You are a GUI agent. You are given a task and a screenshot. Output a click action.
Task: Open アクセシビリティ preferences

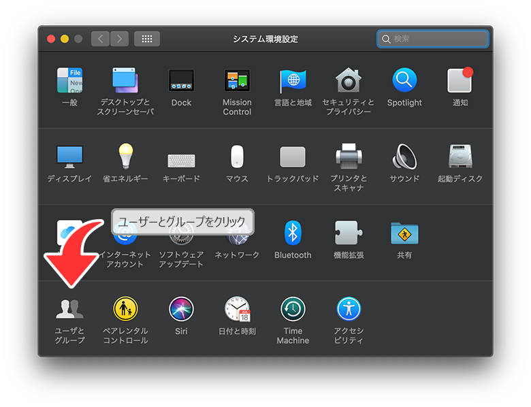click(x=349, y=309)
